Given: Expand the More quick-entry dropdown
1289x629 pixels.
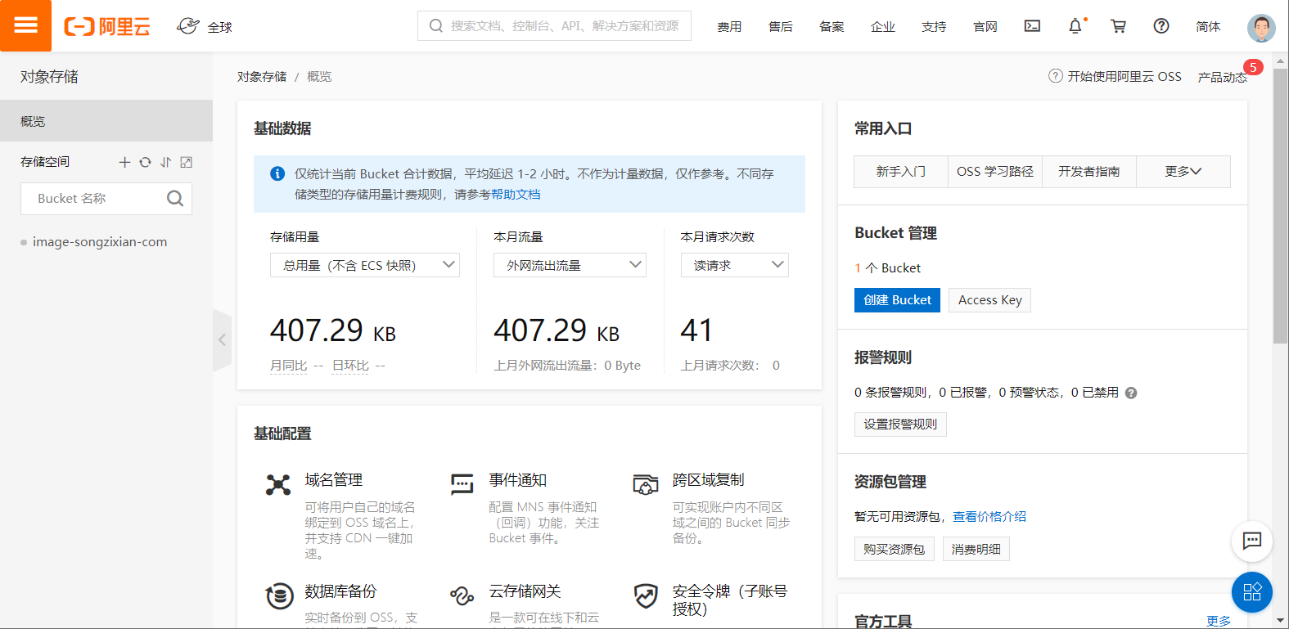Looking at the screenshot, I should [1183, 172].
